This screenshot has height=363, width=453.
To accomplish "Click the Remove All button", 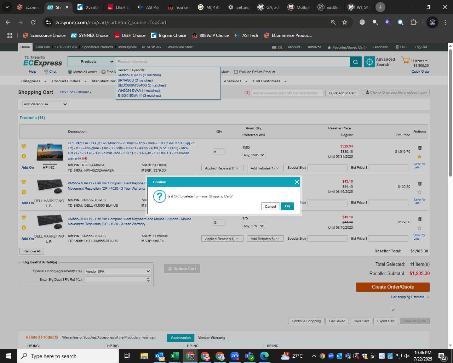I will click(x=32, y=251).
